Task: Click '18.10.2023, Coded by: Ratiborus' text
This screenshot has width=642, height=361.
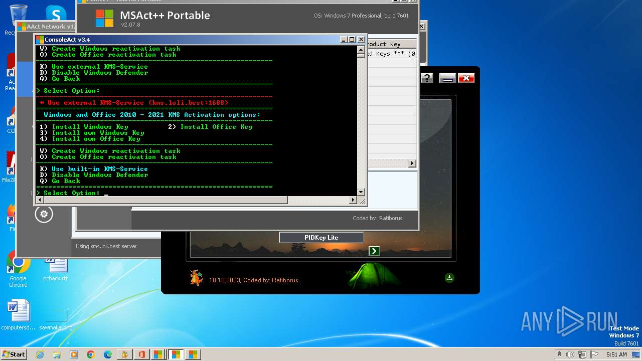Action: pyautogui.click(x=253, y=280)
